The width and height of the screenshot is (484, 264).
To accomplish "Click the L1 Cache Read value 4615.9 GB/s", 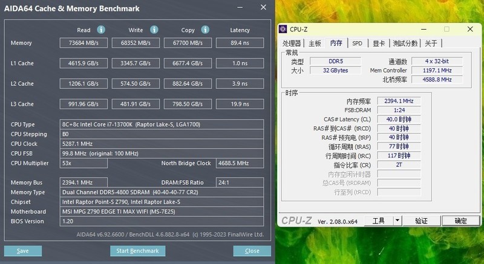I will coord(83,63).
